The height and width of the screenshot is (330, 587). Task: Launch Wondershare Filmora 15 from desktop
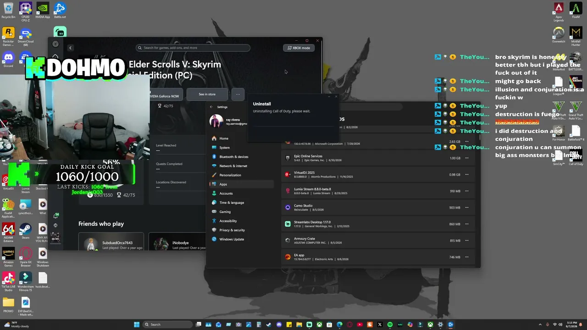[x=25, y=282]
